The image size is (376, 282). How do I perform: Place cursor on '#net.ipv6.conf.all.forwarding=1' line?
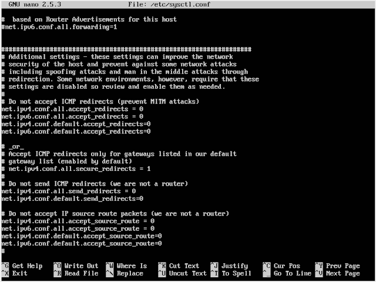click(59, 27)
